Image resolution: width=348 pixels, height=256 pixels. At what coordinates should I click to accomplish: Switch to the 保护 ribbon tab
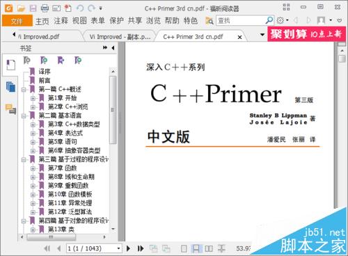coord(116,21)
